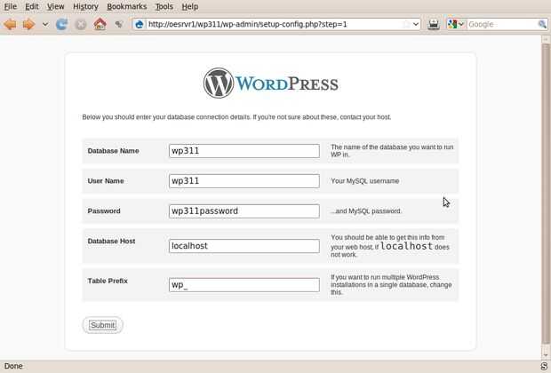This screenshot has width=551, height=373.
Task: Click into the User Name field
Action: click(244, 181)
